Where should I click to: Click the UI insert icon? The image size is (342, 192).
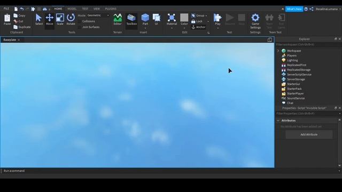[157, 18]
